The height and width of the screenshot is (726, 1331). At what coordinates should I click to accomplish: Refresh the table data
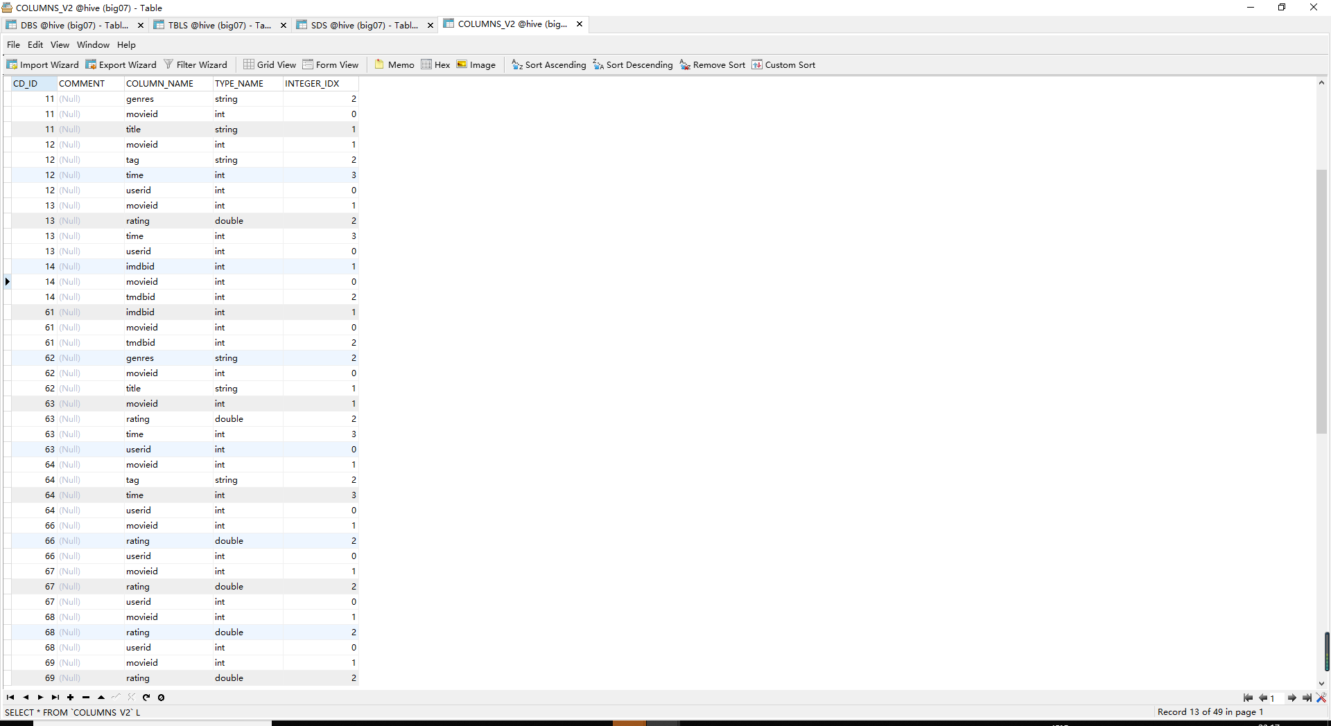146,698
